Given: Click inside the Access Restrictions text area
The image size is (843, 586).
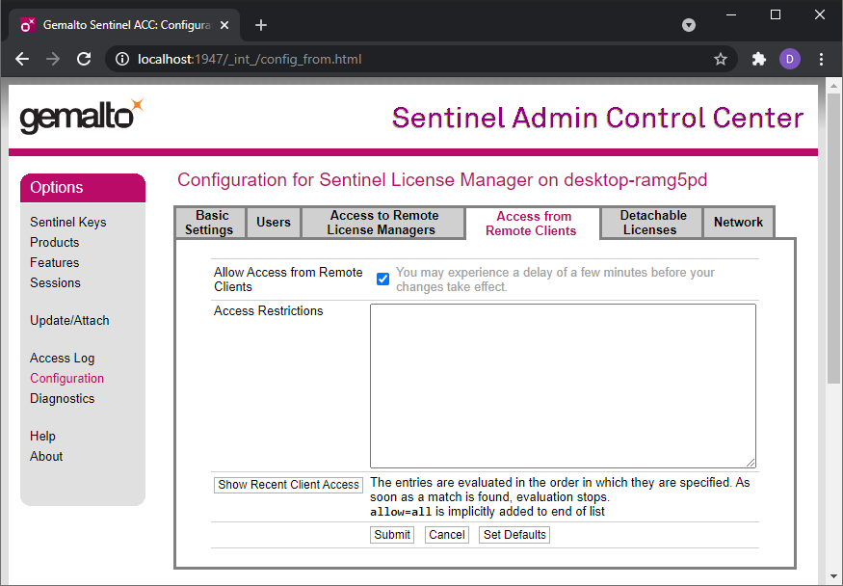Looking at the screenshot, I should [564, 386].
